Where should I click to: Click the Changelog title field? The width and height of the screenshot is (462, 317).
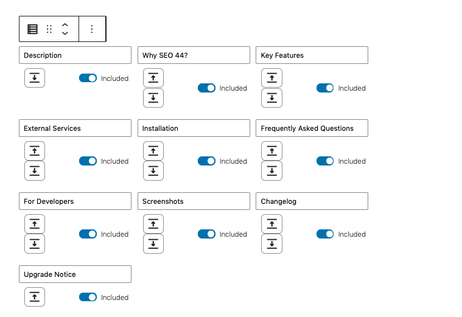click(x=312, y=201)
